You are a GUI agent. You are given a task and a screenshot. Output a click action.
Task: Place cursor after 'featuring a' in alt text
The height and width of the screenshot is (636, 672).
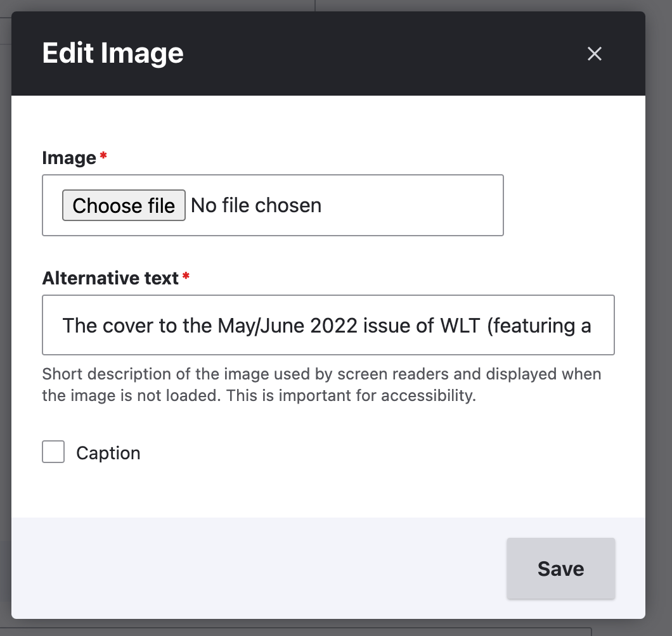[592, 326]
